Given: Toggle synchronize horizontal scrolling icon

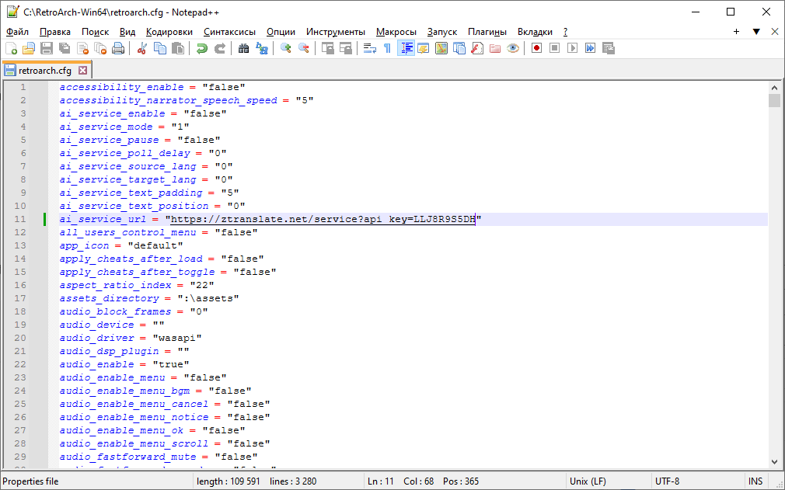Looking at the screenshot, I should pos(345,48).
